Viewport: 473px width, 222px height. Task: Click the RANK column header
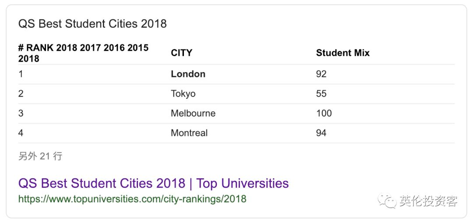point(83,53)
